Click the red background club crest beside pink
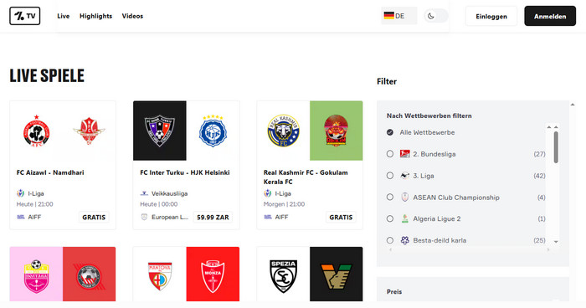The height and width of the screenshot is (308, 586). click(x=89, y=277)
